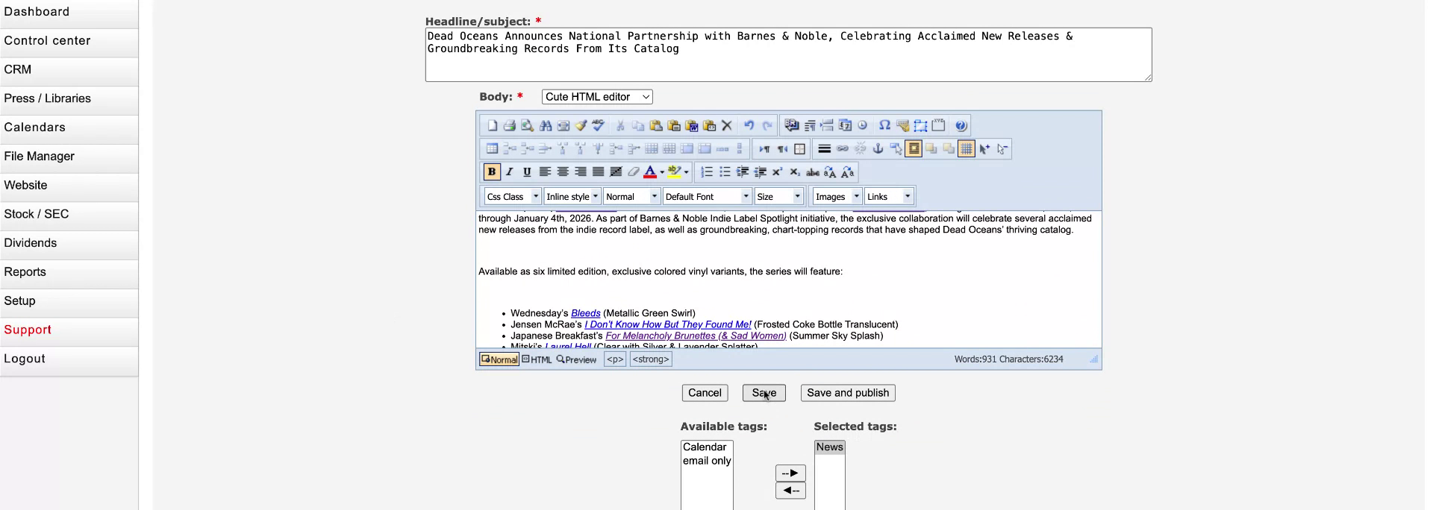Click the strikethrough abc icon
Image resolution: width=1433 pixels, height=510 pixels.
(813, 172)
